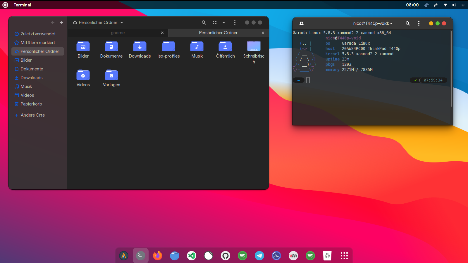
Task: Open the volume control in the top bar
Action: coord(454,5)
